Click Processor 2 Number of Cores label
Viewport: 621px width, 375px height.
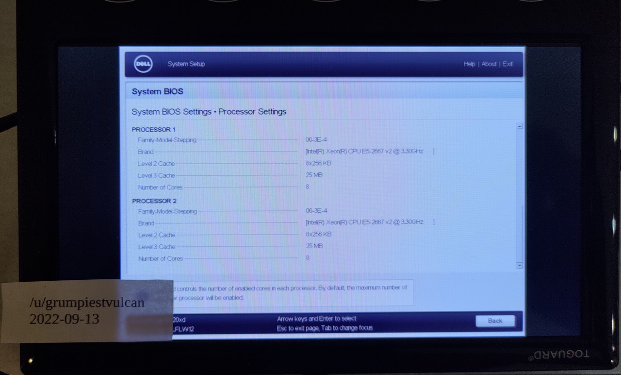click(x=161, y=259)
